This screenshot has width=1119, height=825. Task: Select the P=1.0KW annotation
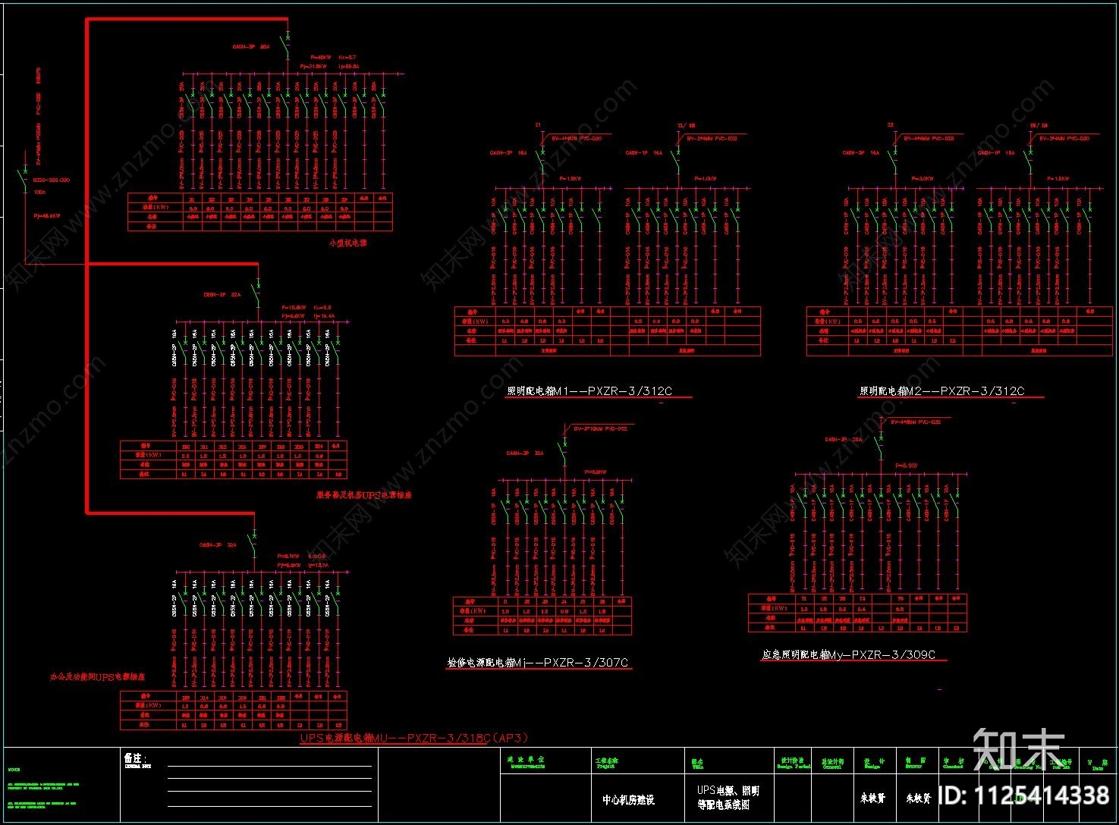click(x=705, y=179)
